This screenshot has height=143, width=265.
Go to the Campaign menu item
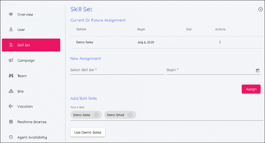tap(26, 61)
